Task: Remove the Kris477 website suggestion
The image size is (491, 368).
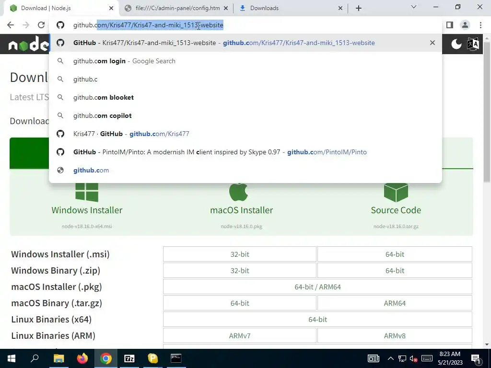Action: 433,43
